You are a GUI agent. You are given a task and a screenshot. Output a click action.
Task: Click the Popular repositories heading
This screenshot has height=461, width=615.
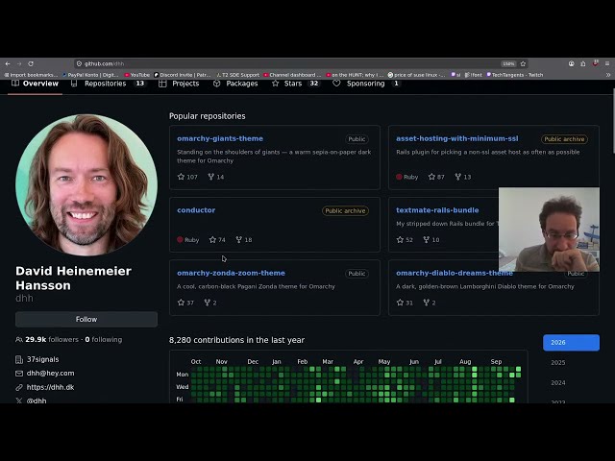click(x=208, y=116)
